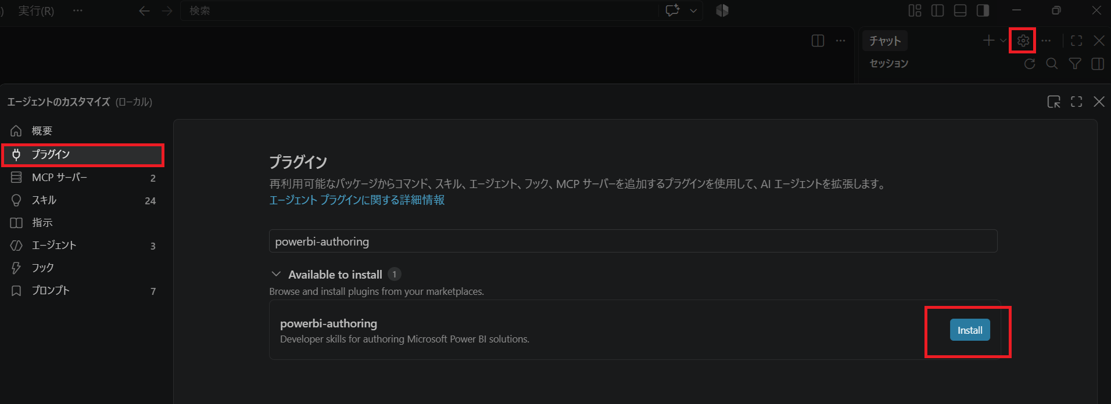
Task: Open chat from title bar chat icon
Action: (672, 10)
